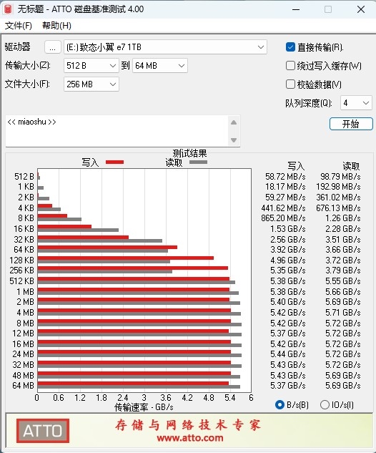Open the 512 B transfer size dropdown
This screenshot has height=453, width=376.
91,66
